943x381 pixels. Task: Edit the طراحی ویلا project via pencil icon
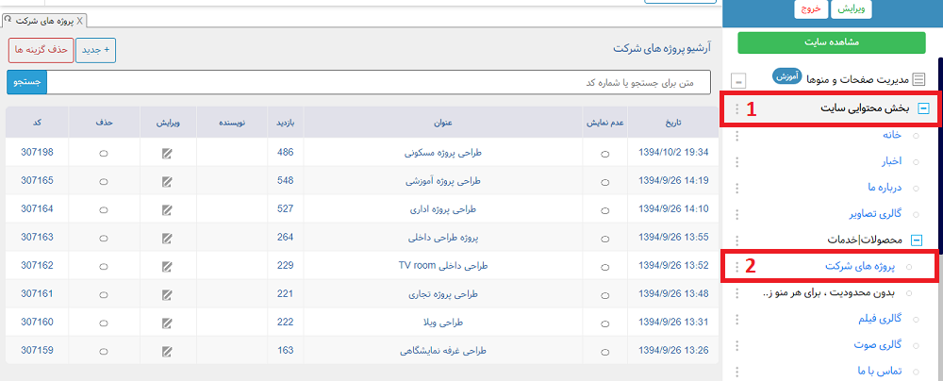point(167,323)
